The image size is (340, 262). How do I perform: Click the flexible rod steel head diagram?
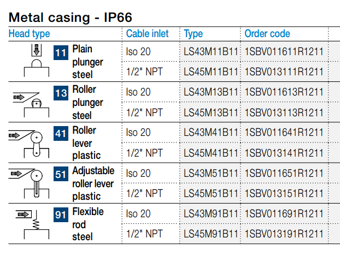coord(32,224)
